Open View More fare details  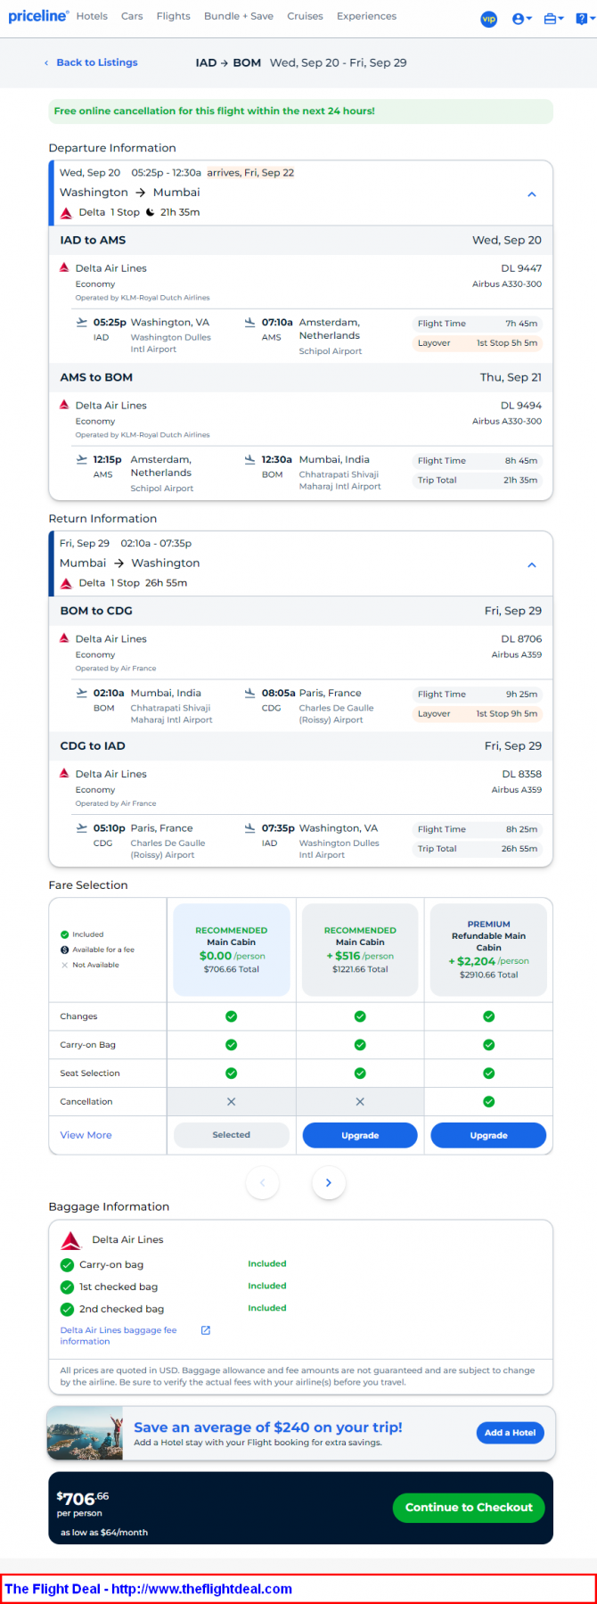(x=86, y=1135)
